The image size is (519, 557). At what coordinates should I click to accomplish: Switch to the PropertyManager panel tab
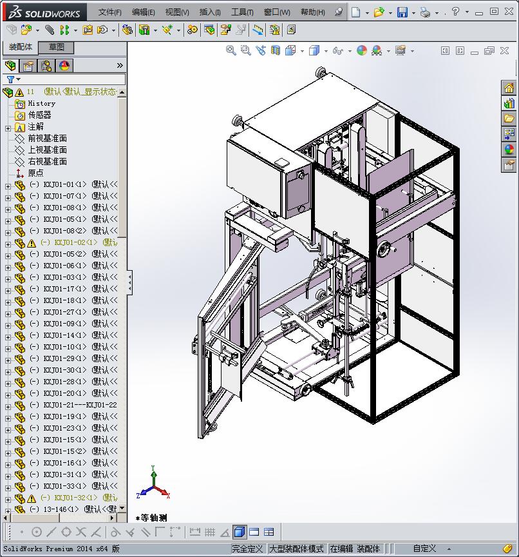click(28, 65)
